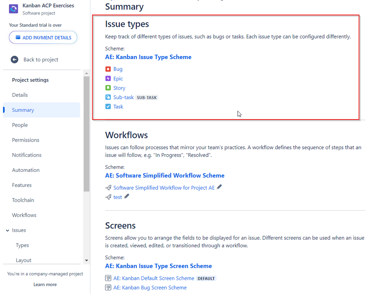This screenshot has width=373, height=294.
Task: Click the Project settings heading
Action: click(x=31, y=80)
